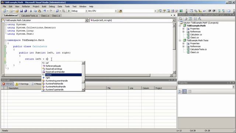Screen dimensions: 236x133
Task: Uncomment selected lines via toolbar icon
Action: [x=223, y=11]
